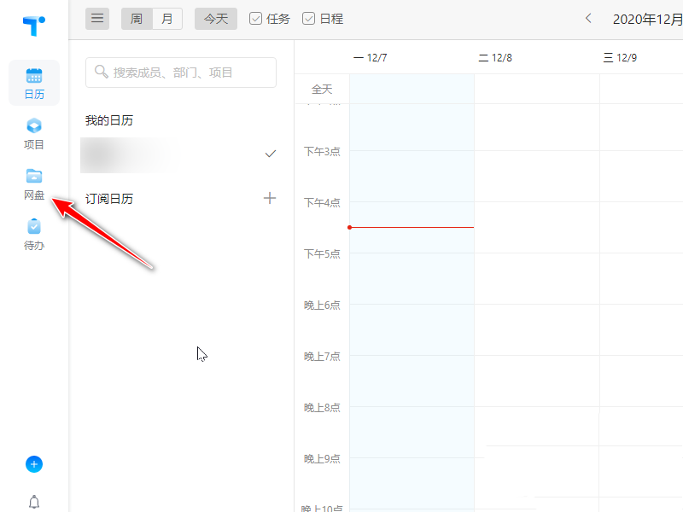Open the 项目 projects section
This screenshot has height=512, width=683.
click(x=33, y=133)
